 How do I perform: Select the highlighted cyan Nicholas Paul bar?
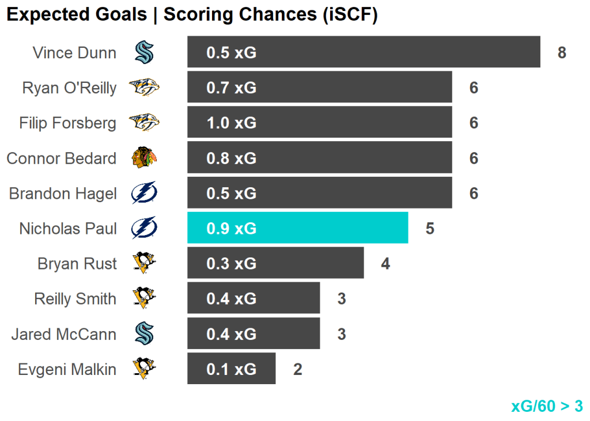(x=297, y=228)
